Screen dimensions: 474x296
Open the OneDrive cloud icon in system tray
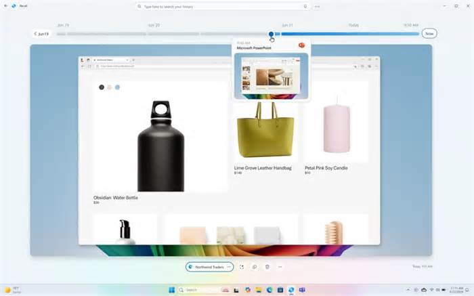[424, 290]
